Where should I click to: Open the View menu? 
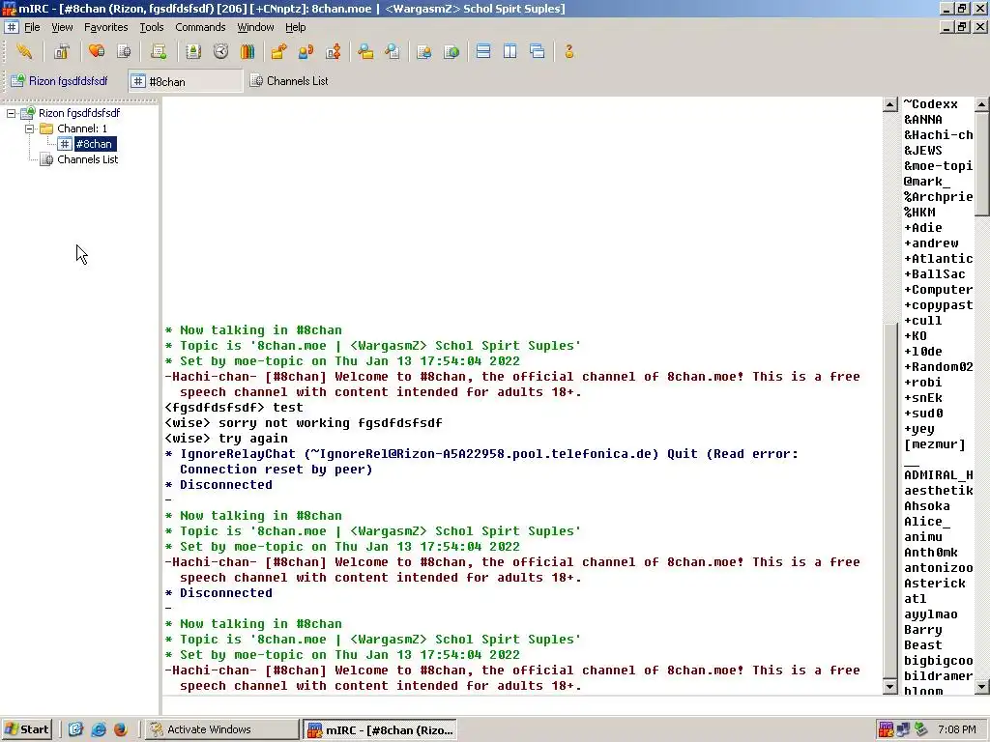(62, 27)
